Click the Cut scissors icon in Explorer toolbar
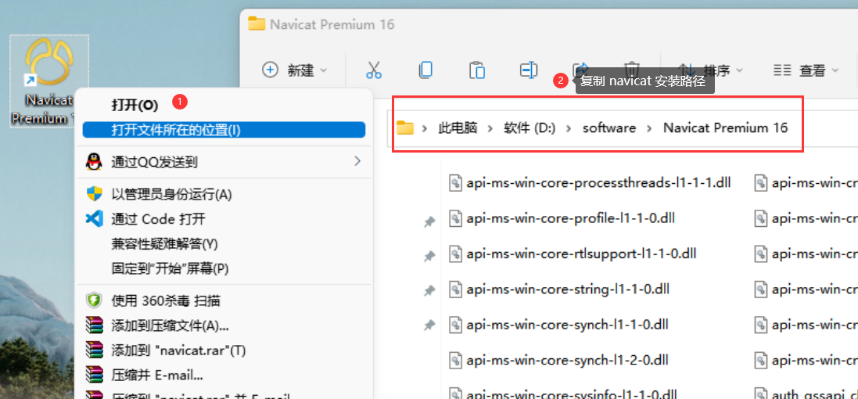 (374, 70)
